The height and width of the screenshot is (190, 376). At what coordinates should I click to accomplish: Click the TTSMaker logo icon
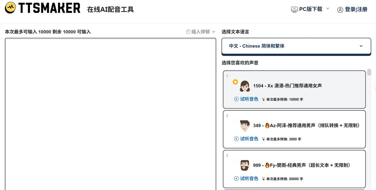pos(11,8)
